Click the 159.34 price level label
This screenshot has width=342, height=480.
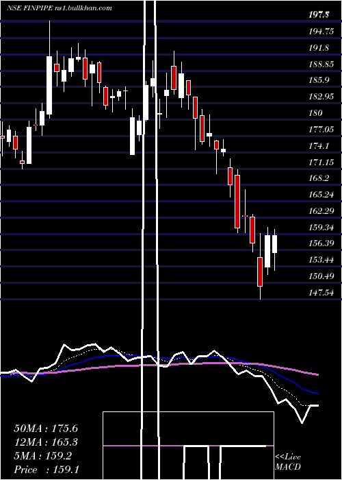coord(321,228)
